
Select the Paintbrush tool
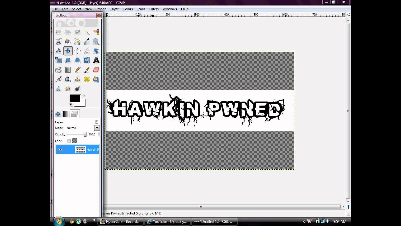point(87,70)
